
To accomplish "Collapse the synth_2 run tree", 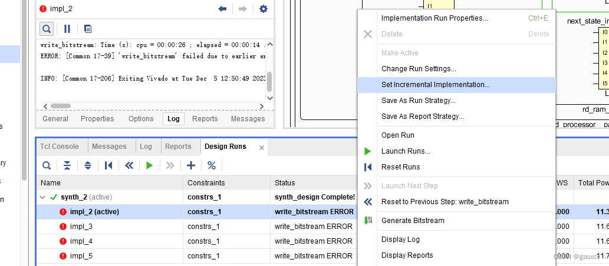I will point(42,197).
